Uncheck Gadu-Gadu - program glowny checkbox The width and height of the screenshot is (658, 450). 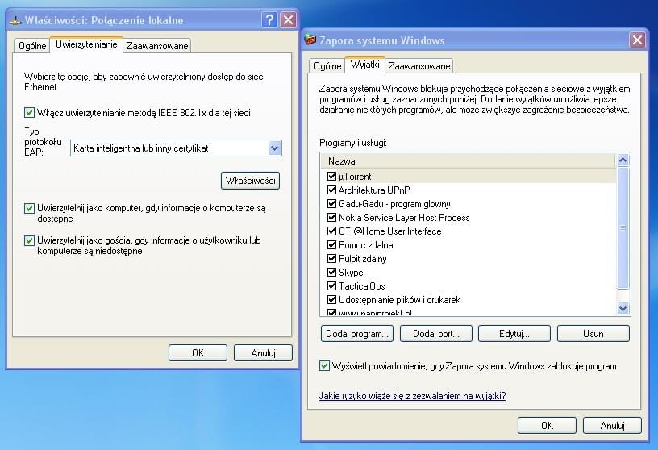tap(332, 204)
